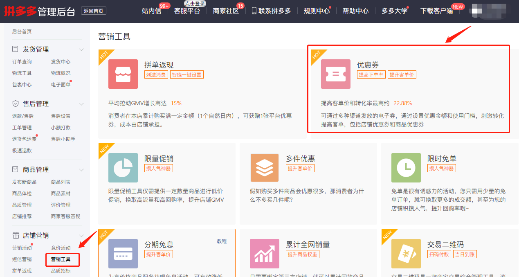Collapse the 售后管理 section chevron
The image size is (519, 277).
(81, 104)
